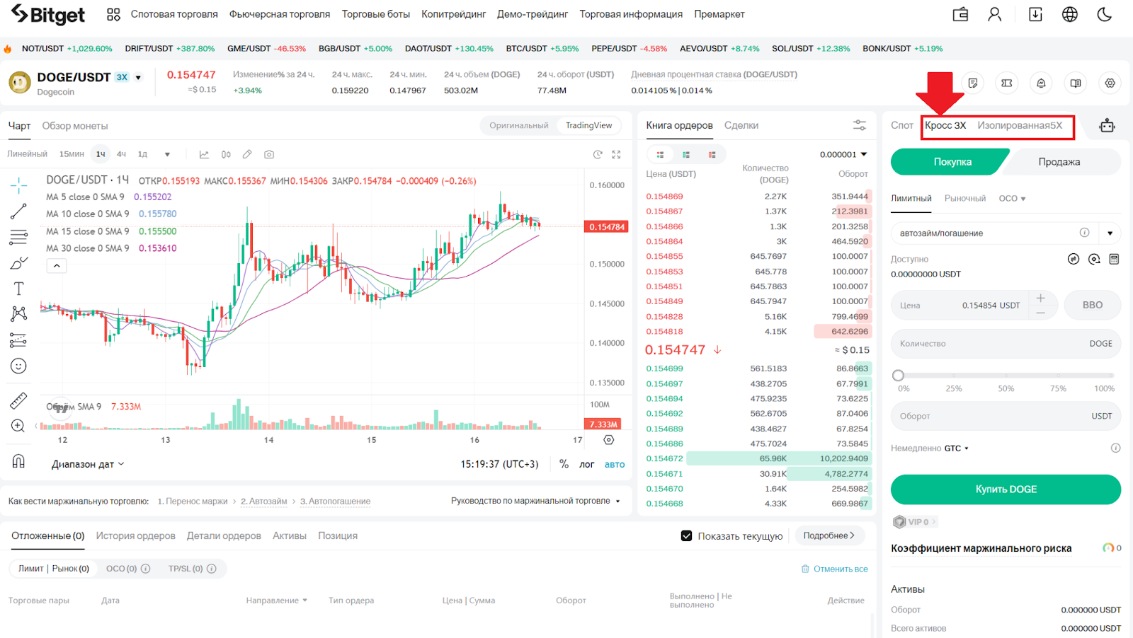Open автозайм/погашение mode dropdown
This screenshot has height=638, width=1133.
coord(1110,233)
